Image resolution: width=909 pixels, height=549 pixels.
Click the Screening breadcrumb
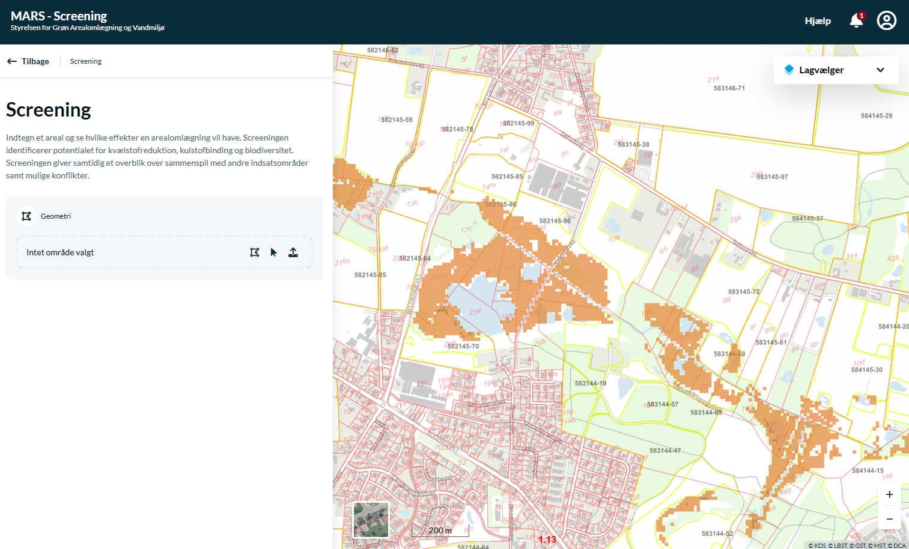86,61
